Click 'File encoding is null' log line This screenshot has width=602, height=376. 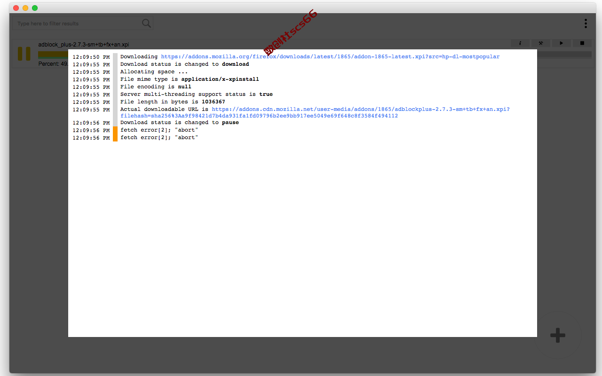click(156, 86)
